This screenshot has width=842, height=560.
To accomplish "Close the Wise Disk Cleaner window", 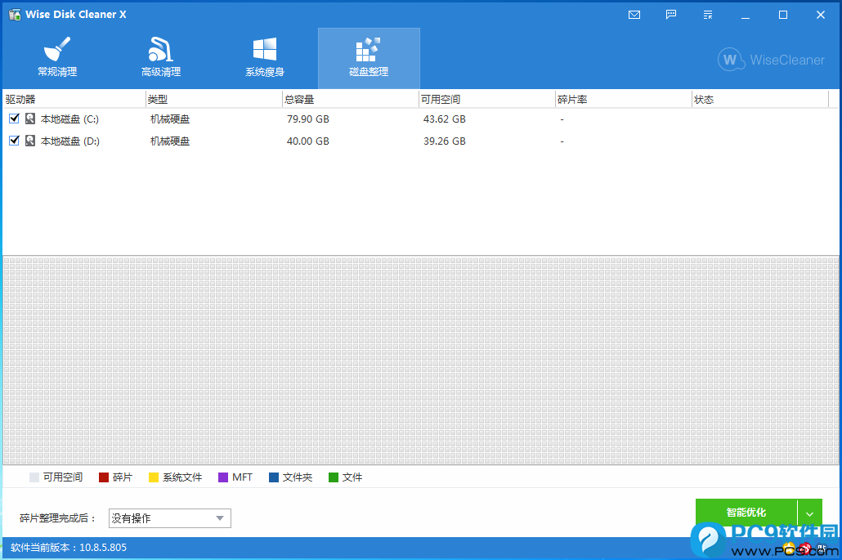I will click(821, 15).
